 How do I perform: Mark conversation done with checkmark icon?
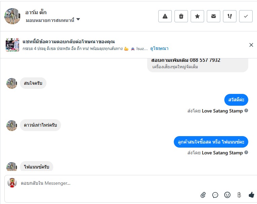(246, 16)
